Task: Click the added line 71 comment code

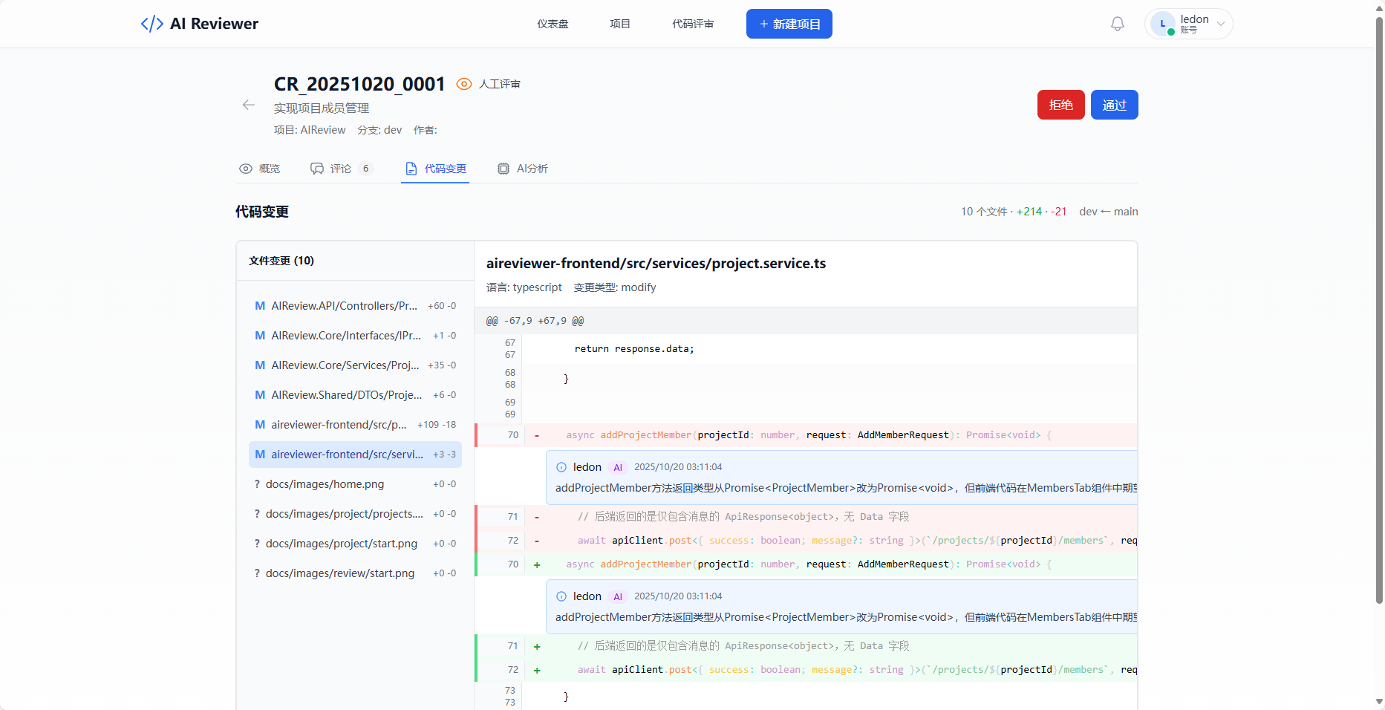Action: click(x=743, y=646)
